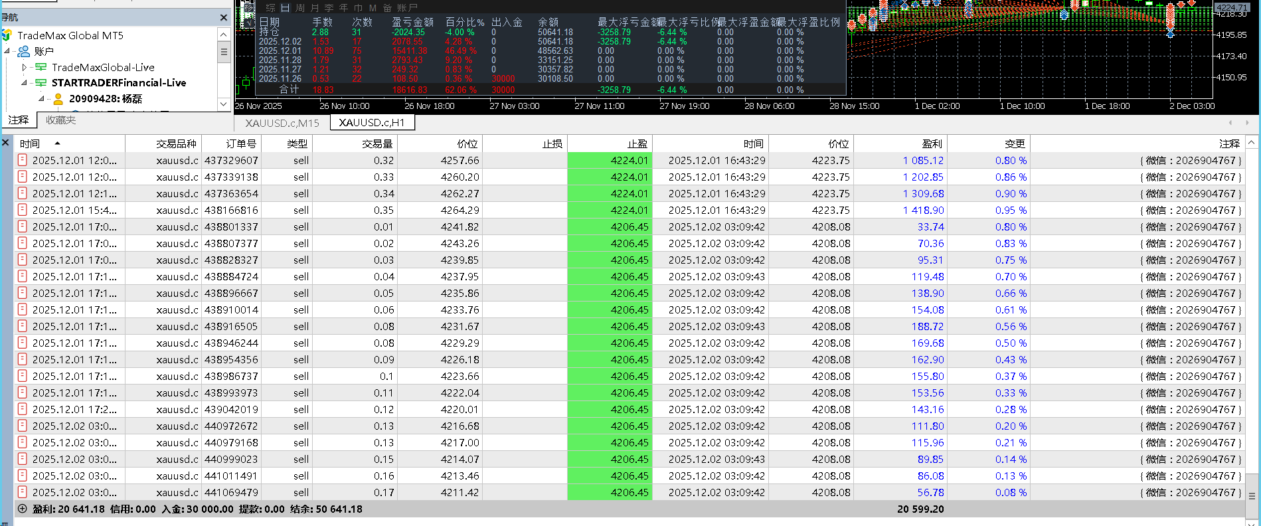1261x526 pixels.
Task: Select the 日 period tab in stats overlay
Action: (x=285, y=8)
